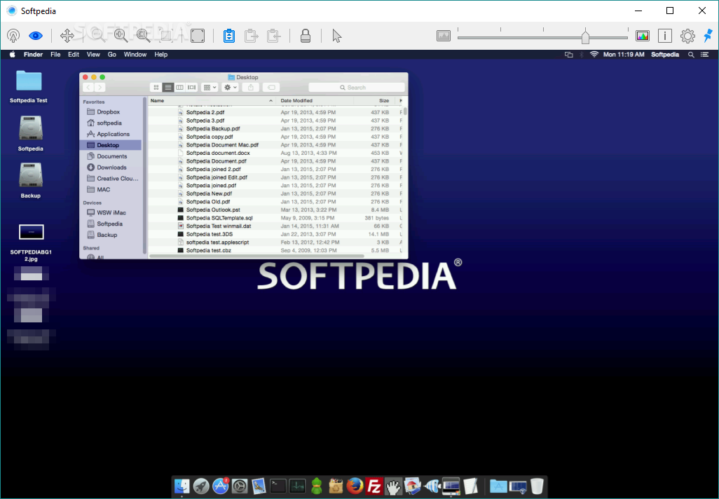Toggle the blue pin toolbar icon
Image resolution: width=719 pixels, height=499 pixels.
(708, 35)
